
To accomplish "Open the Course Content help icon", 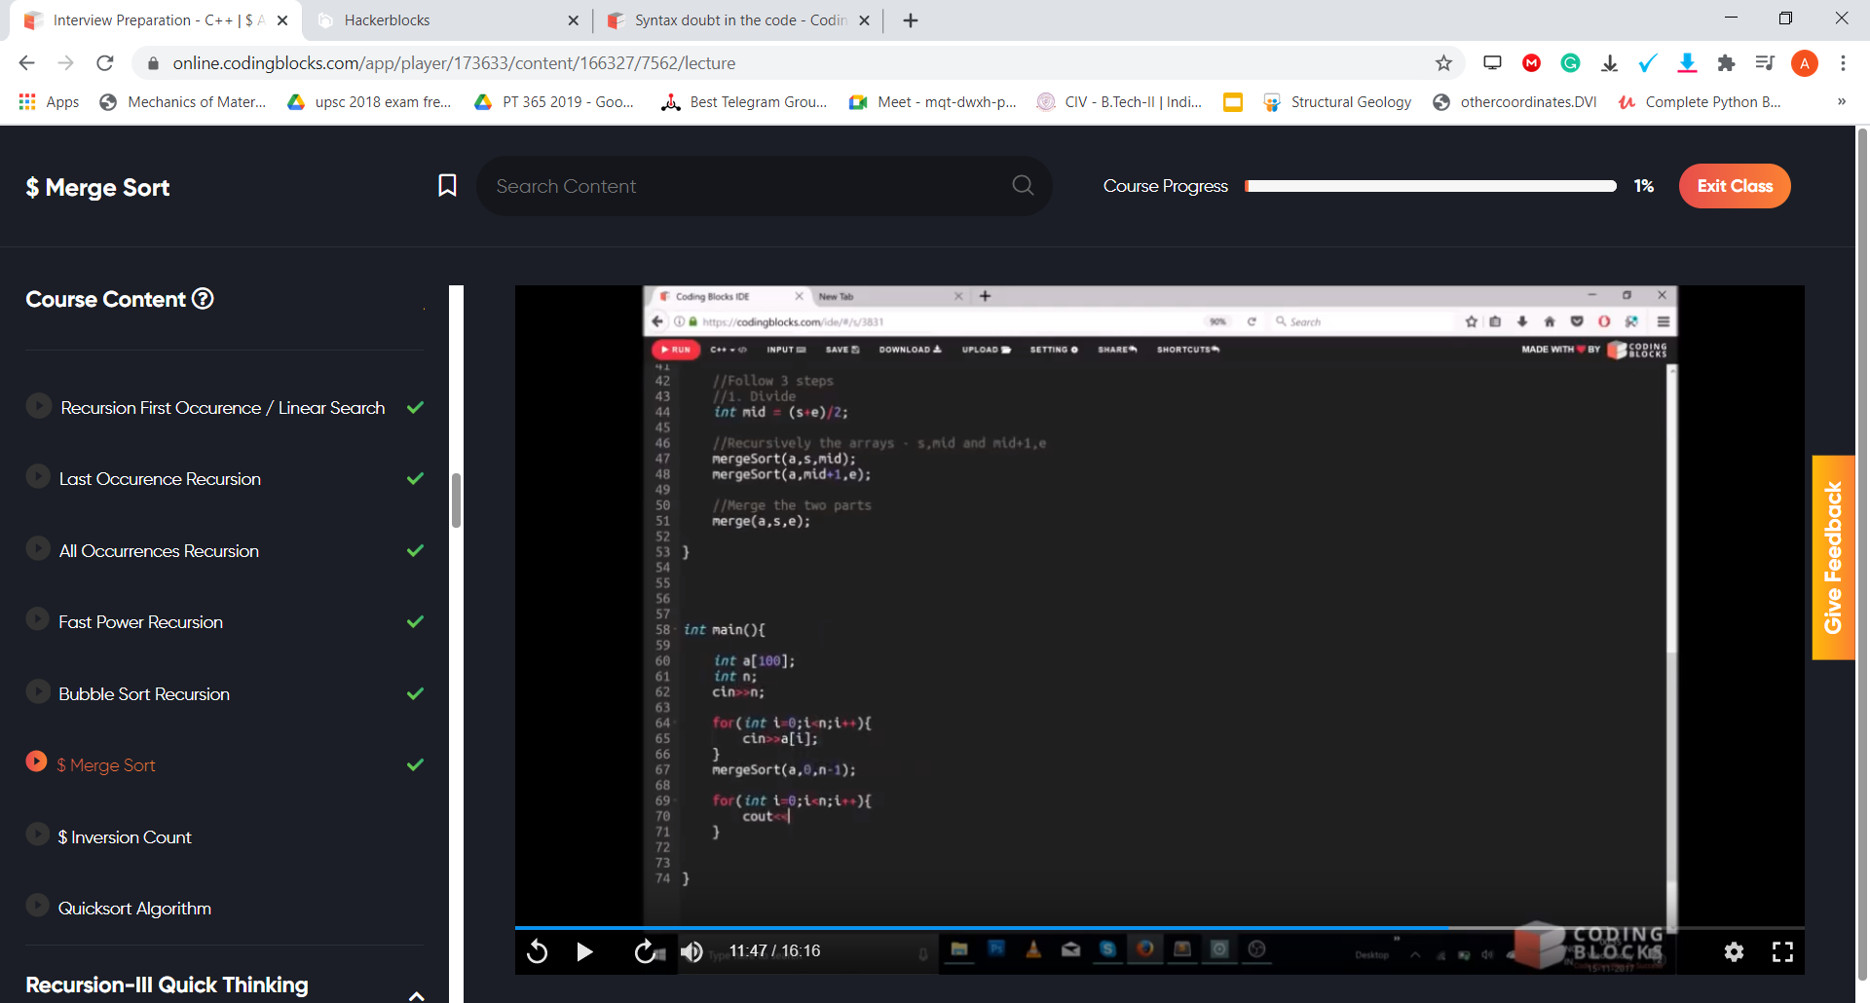I will 203,299.
